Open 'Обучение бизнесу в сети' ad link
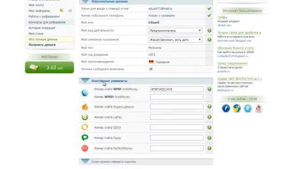 coord(235,48)
